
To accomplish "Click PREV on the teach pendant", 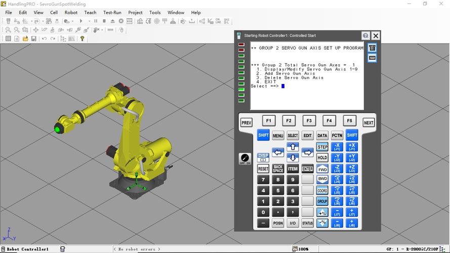I will [x=246, y=123].
